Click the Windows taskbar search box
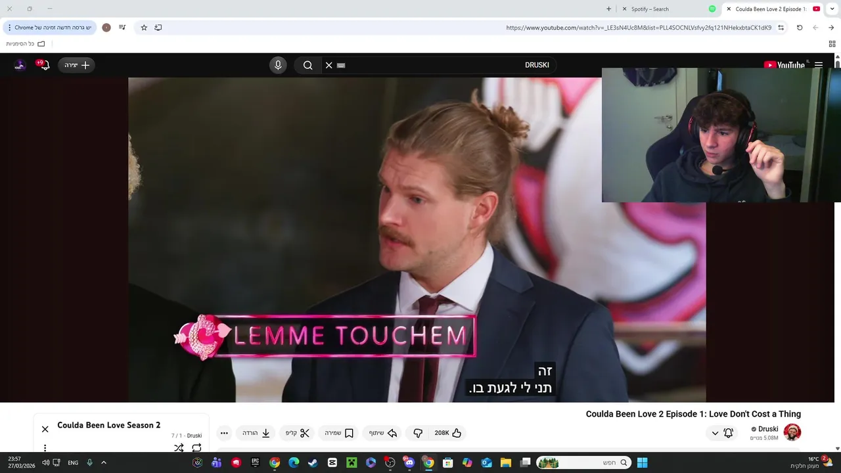Screen dimensions: 841x473 [583, 463]
